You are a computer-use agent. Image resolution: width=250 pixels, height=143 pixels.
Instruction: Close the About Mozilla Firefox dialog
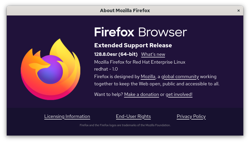coord(239,11)
